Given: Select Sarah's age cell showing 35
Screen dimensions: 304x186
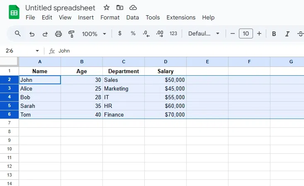Looking at the screenshot, I should tap(82, 106).
